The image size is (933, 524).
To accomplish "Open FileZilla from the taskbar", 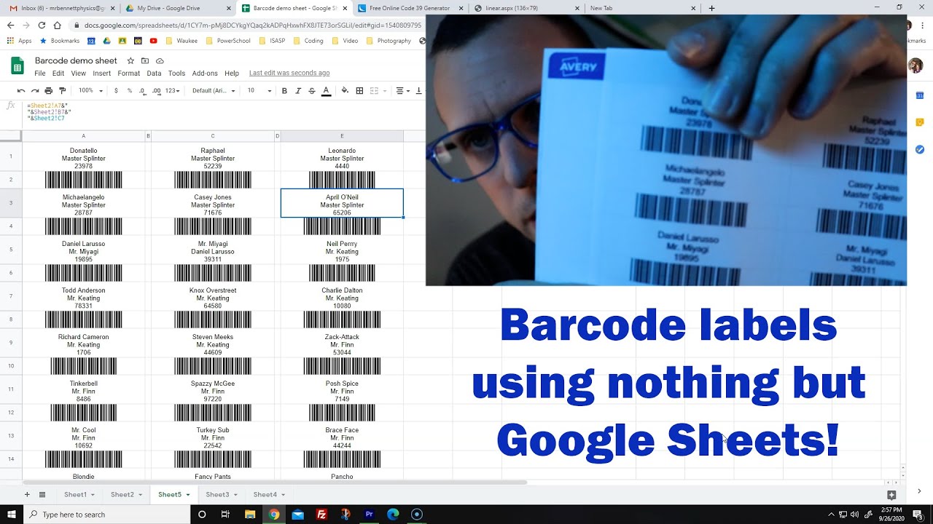I will click(x=321, y=514).
